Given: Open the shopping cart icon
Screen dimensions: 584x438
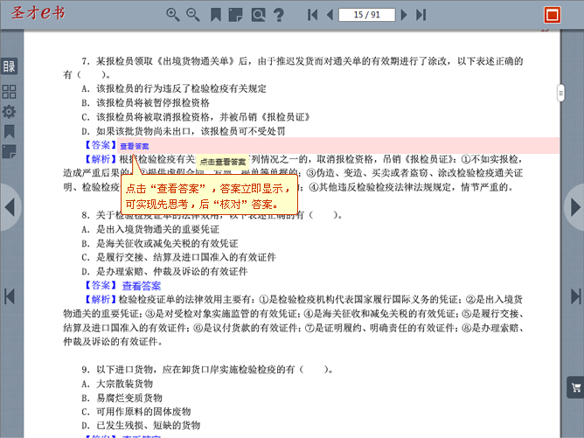Looking at the screenshot, I should (x=575, y=387).
